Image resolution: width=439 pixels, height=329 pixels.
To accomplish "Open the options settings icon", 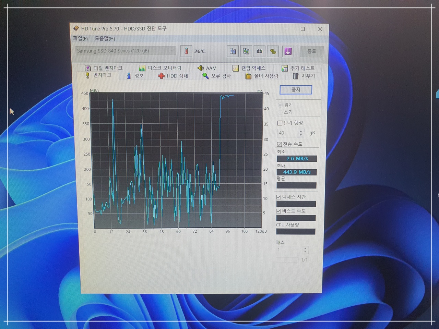I will (x=273, y=51).
